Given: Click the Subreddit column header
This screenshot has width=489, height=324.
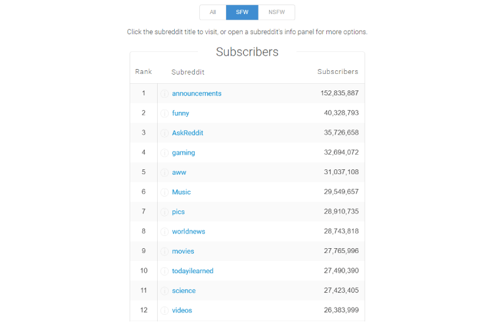Looking at the screenshot, I should 188,72.
